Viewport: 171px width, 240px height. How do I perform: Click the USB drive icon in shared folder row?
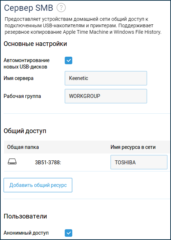12,162
